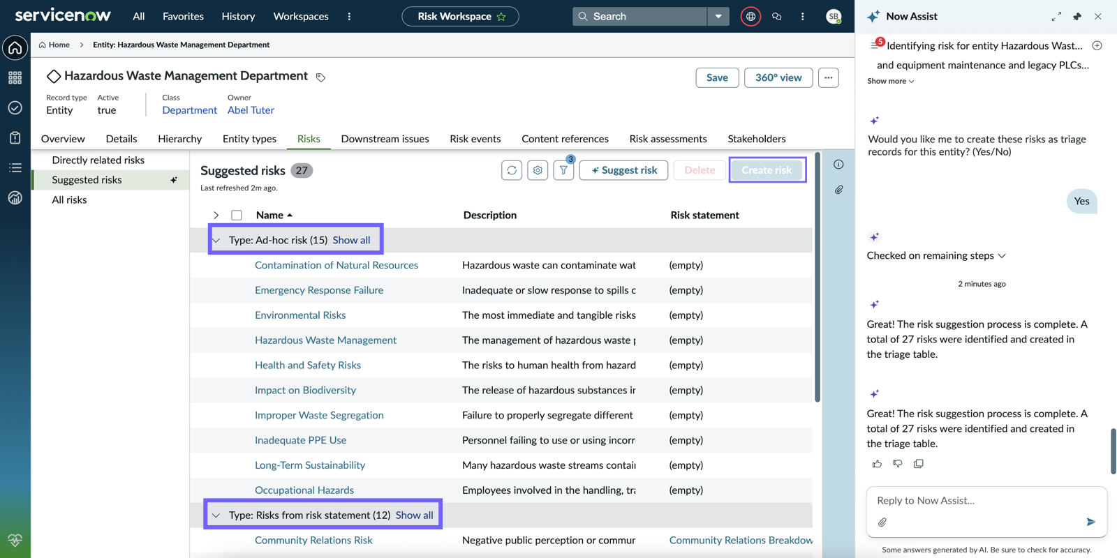Switch to the Overview tab
1117x558 pixels.
(x=63, y=139)
